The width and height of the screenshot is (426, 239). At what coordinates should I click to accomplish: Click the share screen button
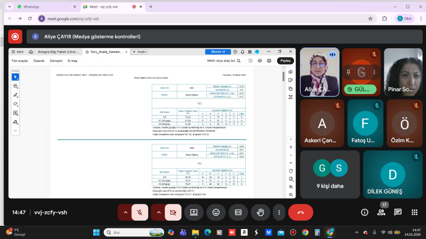[x=194, y=212]
